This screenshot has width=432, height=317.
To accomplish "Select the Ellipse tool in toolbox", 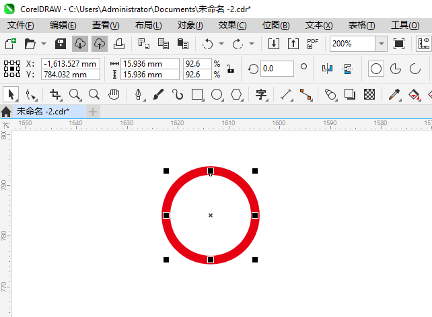I will [x=217, y=94].
